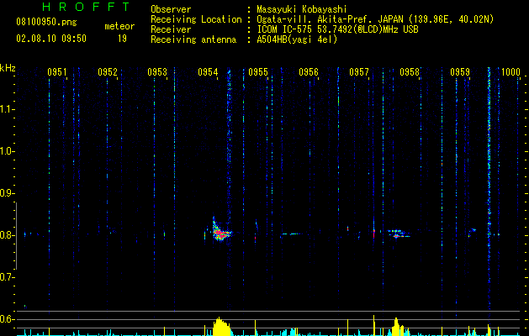This screenshot has width=529, height=336.
Task: Click the meteor count 19
Action: point(122,39)
